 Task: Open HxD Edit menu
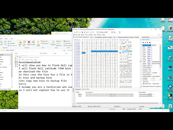(x=79, y=35)
